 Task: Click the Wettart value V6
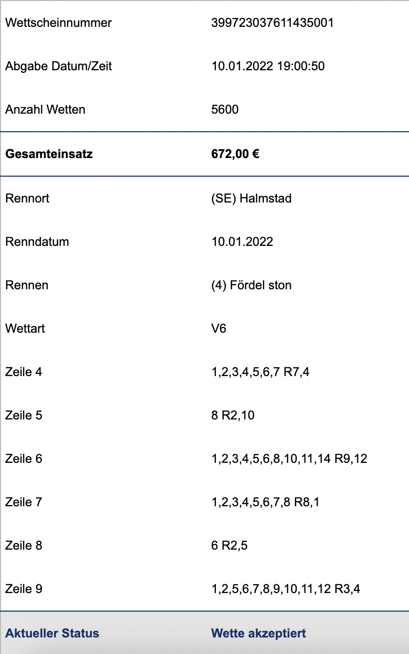(219, 329)
